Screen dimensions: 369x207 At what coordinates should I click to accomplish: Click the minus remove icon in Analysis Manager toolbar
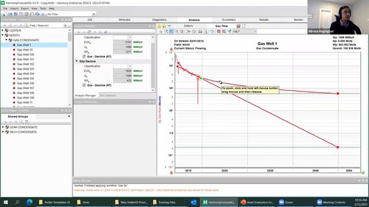pyautogui.click(x=84, y=32)
